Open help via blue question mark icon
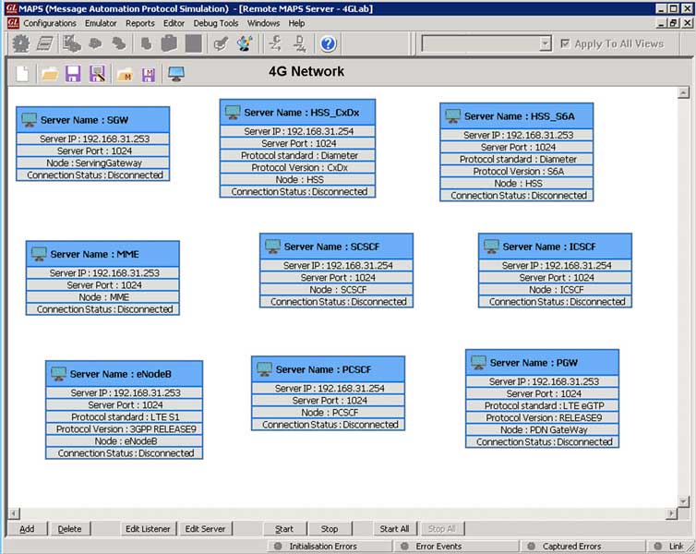 [328, 43]
